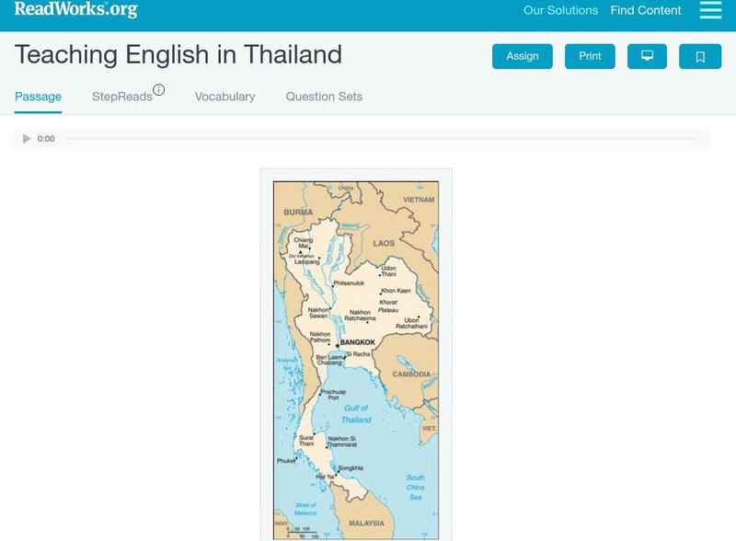Select the Passage tab
This screenshot has width=736, height=541.
tap(38, 97)
